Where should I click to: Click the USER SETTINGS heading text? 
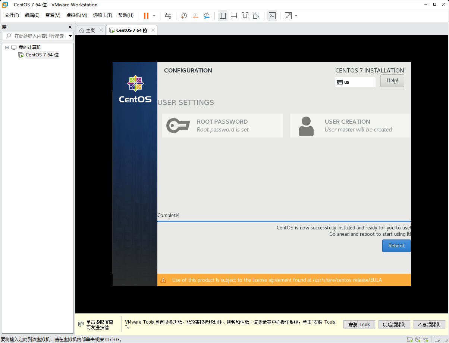tap(186, 102)
